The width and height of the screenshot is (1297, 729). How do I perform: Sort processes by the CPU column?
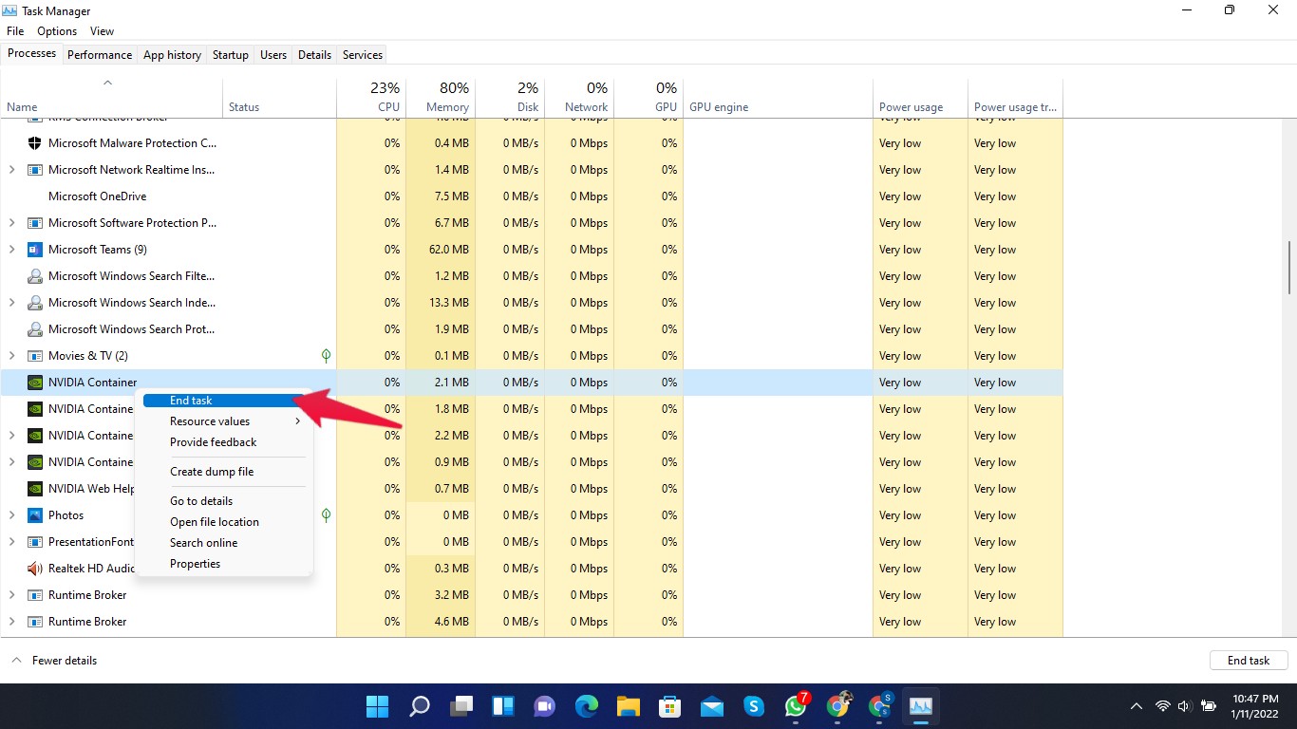coord(371,97)
